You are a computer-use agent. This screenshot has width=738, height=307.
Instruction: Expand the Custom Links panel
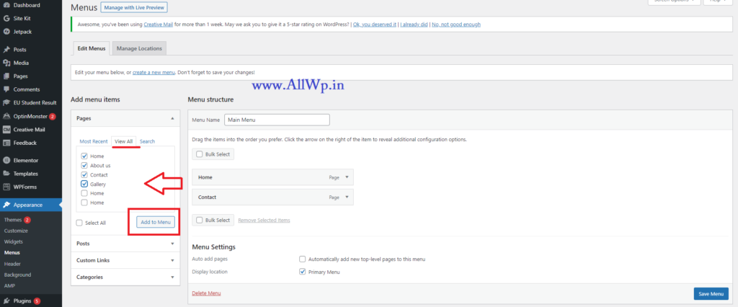click(125, 260)
